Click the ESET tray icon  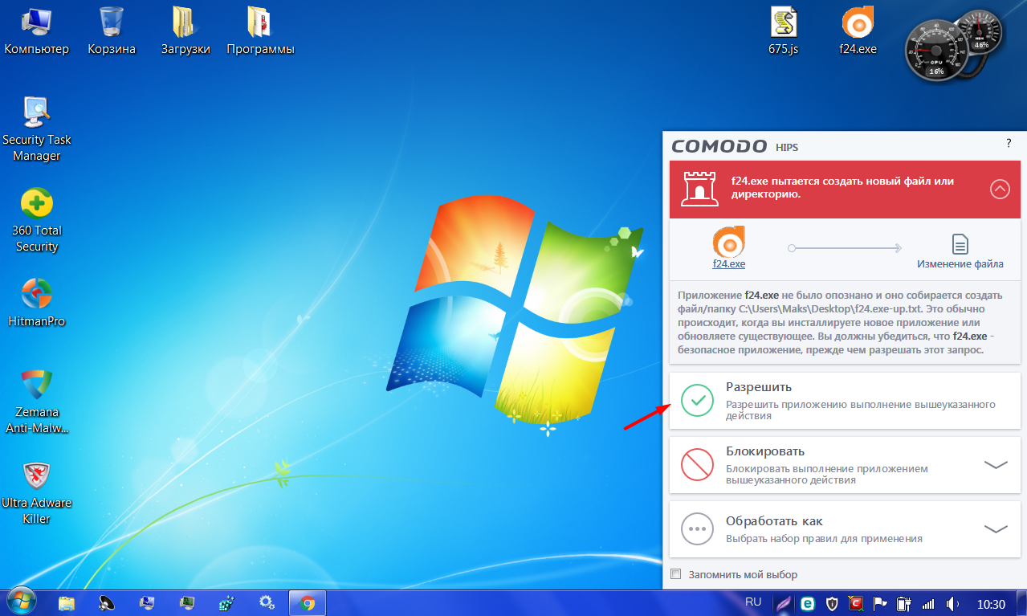tap(808, 604)
